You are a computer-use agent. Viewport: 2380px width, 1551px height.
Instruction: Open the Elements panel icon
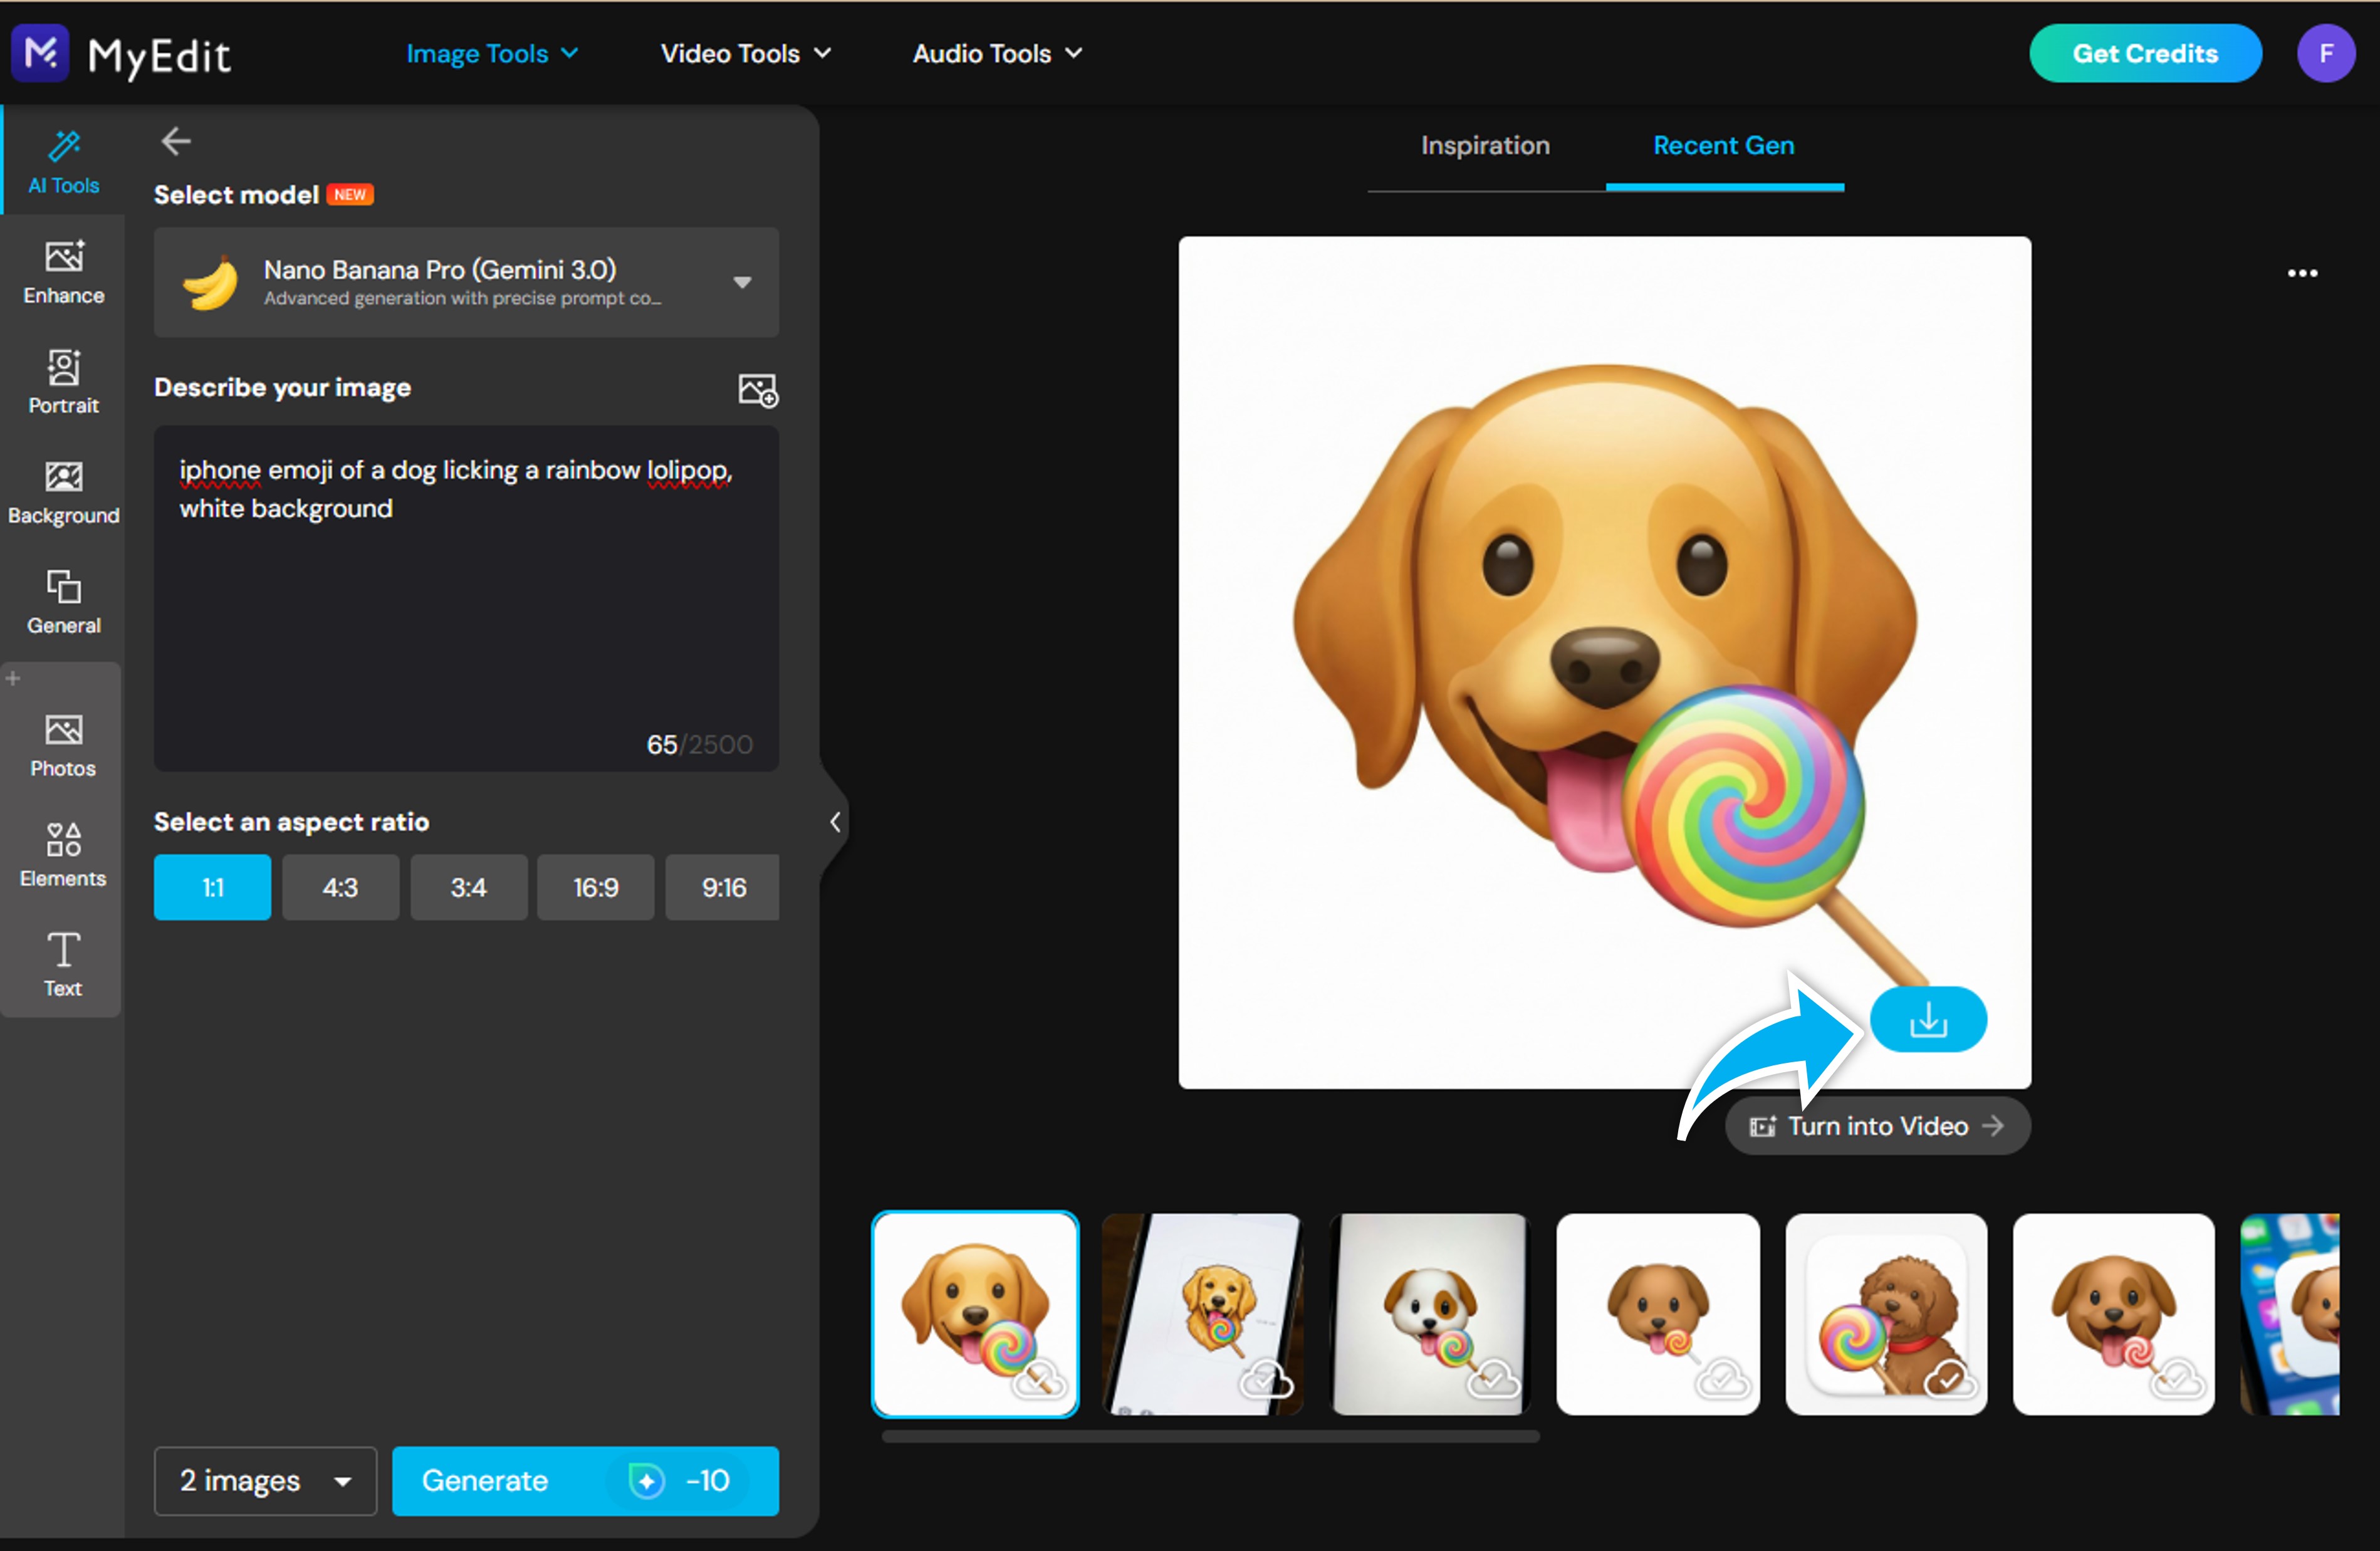pyautogui.click(x=63, y=854)
